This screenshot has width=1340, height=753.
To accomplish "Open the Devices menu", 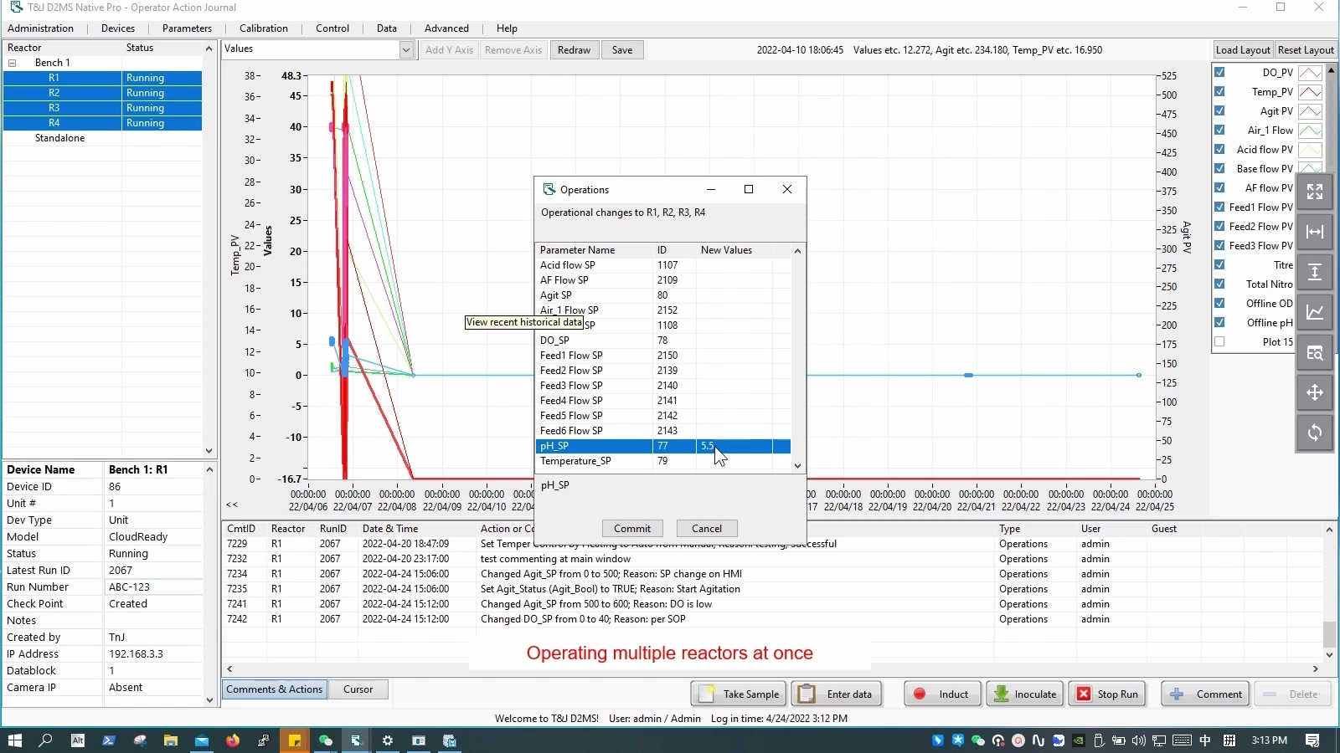I will [x=118, y=28].
